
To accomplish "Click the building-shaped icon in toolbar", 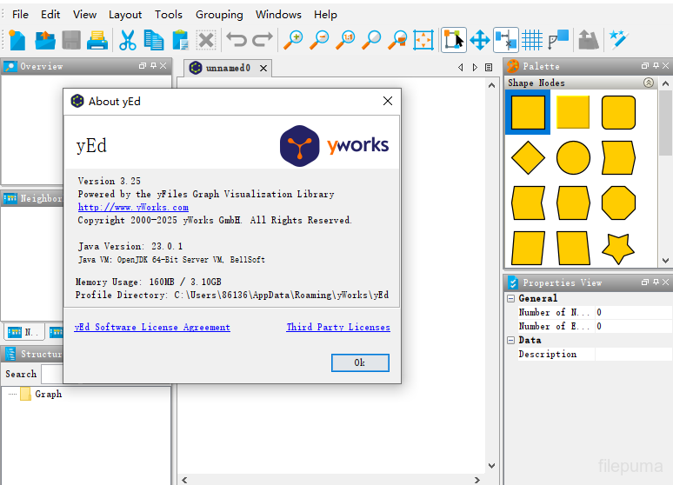I will click(x=589, y=40).
